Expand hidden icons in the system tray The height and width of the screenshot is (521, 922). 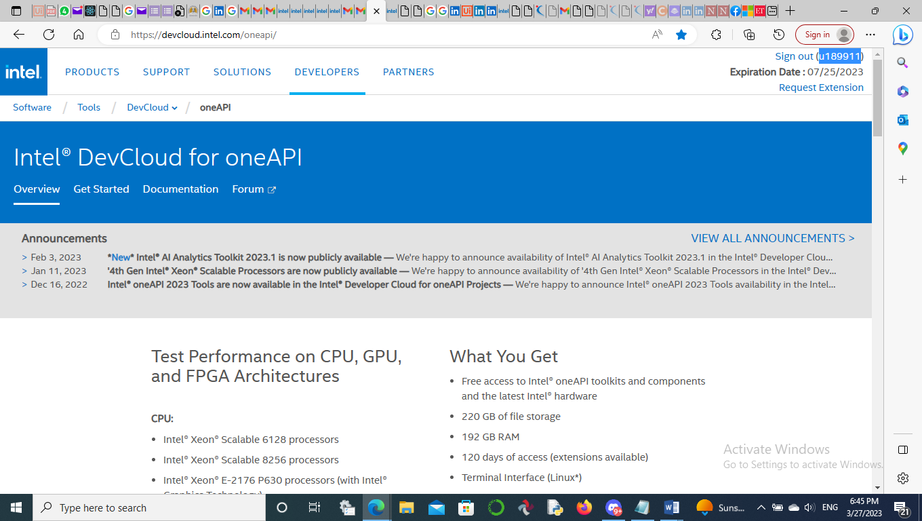(761, 507)
